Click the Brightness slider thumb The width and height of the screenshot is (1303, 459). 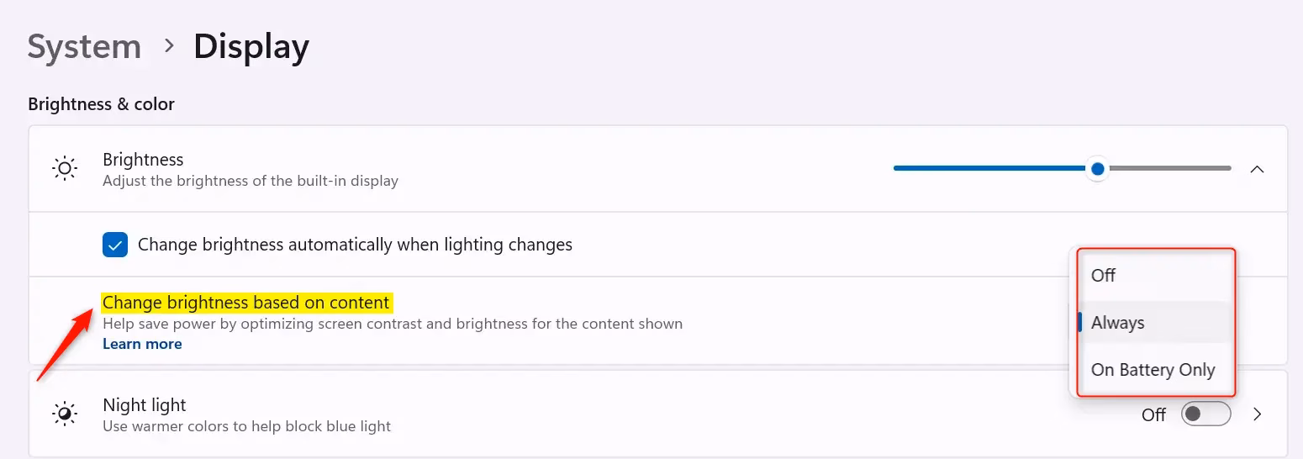tap(1097, 169)
